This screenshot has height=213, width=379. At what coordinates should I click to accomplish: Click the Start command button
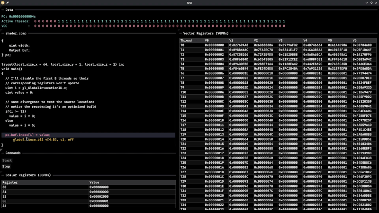point(7,160)
